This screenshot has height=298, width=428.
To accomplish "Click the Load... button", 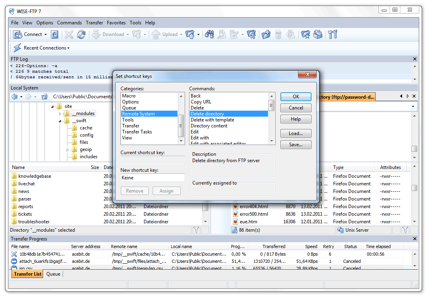I will [x=296, y=133].
